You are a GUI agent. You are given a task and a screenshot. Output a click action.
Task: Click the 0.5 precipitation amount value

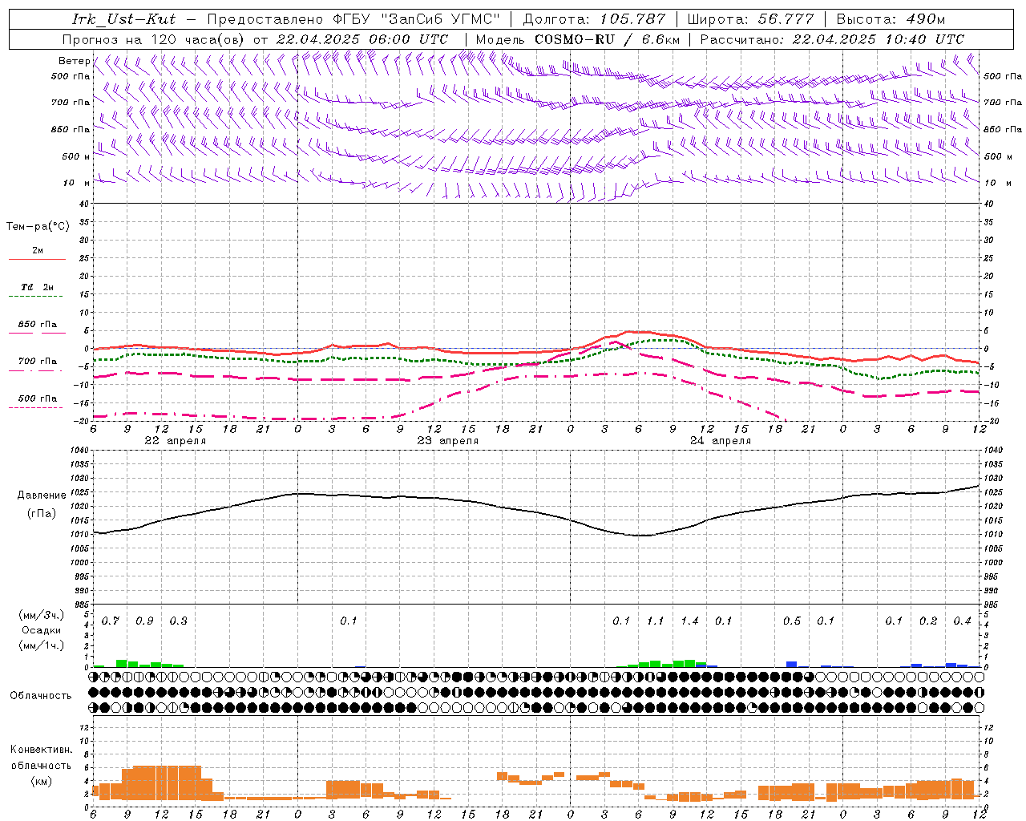[792, 621]
